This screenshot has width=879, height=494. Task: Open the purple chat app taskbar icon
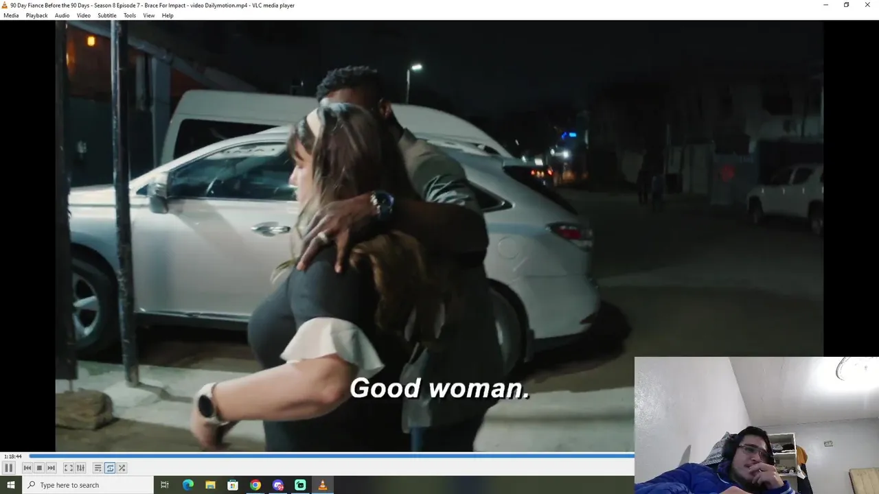[x=278, y=485]
